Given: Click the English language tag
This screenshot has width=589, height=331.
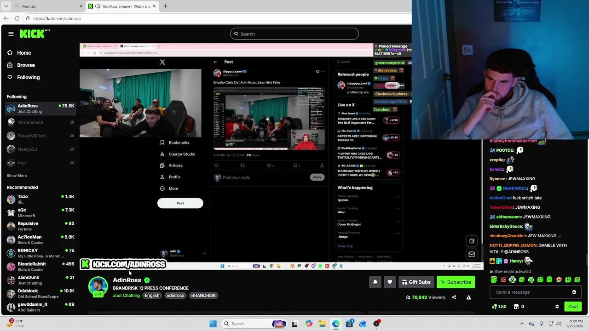Looking at the screenshot, I should click(152, 296).
